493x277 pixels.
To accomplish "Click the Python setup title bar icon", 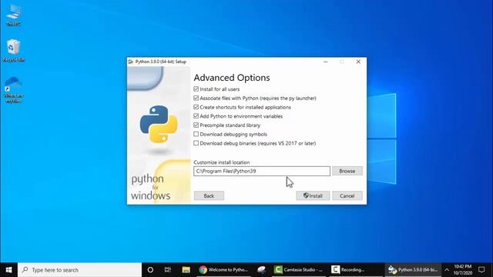I will pyautogui.click(x=131, y=62).
